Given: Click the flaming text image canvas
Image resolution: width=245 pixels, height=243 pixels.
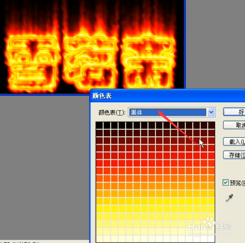Looking at the screenshot, I should (x=92, y=47).
